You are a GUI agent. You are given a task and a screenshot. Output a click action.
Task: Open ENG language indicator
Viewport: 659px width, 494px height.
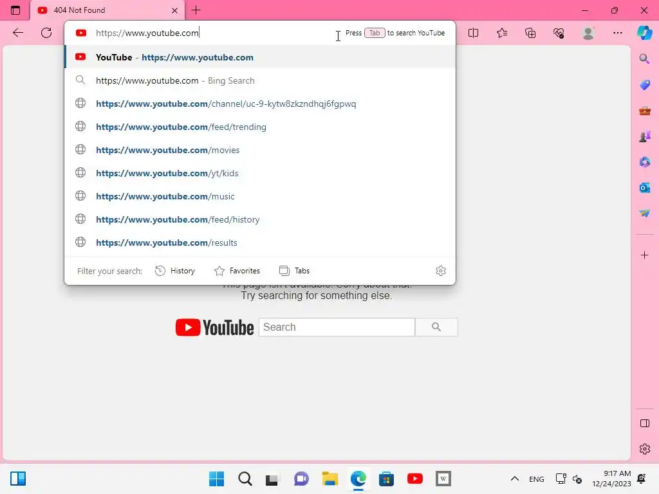[x=536, y=479]
